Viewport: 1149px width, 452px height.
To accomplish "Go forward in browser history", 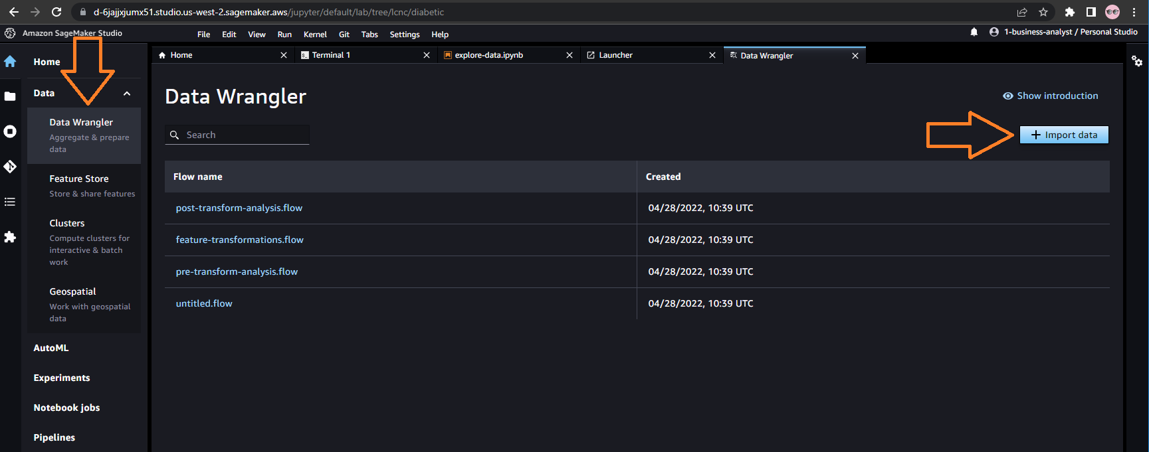I will (35, 12).
